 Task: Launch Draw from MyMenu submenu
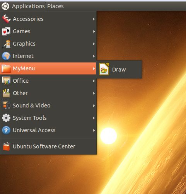(x=119, y=70)
